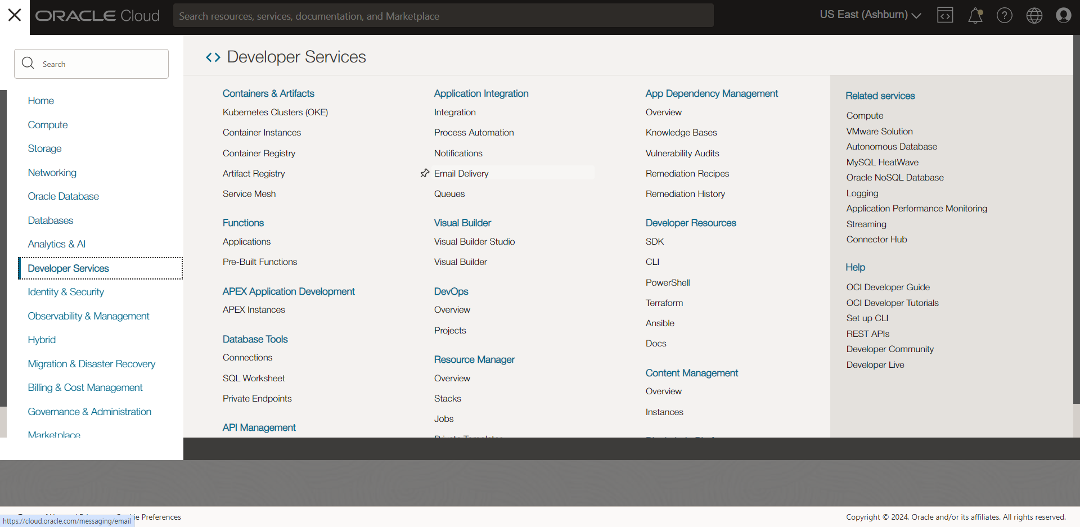Image resolution: width=1080 pixels, height=527 pixels.
Task: Open Vulnerability Audits link
Action: [682, 153]
